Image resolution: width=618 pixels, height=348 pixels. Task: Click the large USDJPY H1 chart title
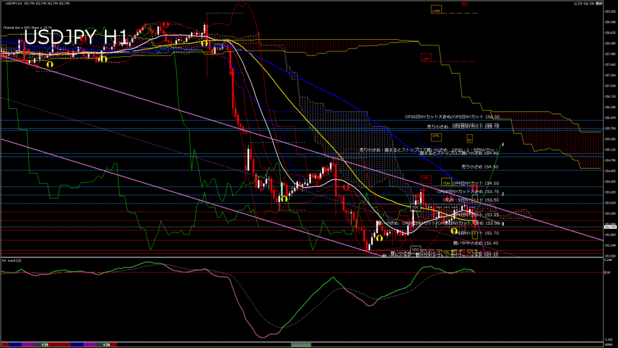[75, 39]
